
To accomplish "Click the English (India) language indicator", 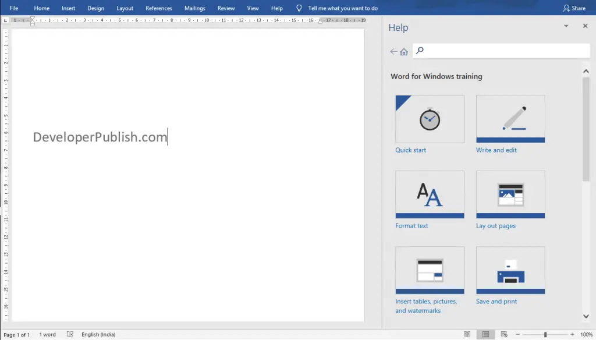I will (x=98, y=335).
